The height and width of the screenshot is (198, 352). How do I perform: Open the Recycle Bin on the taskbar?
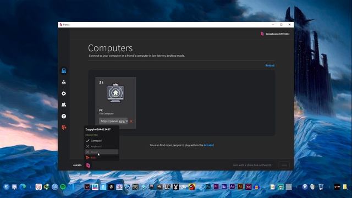click(x=321, y=187)
